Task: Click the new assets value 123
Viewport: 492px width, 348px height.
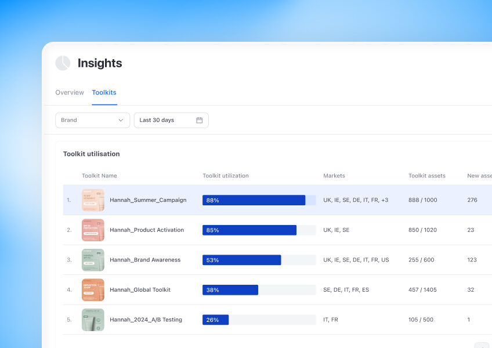Action: coord(472,260)
